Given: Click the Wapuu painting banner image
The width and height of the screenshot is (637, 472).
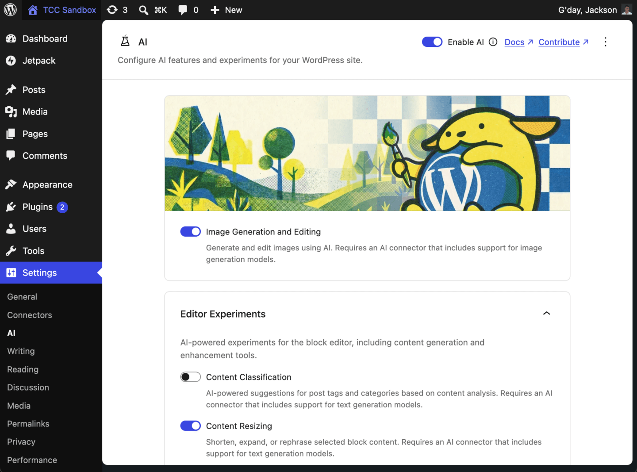Looking at the screenshot, I should pyautogui.click(x=367, y=153).
